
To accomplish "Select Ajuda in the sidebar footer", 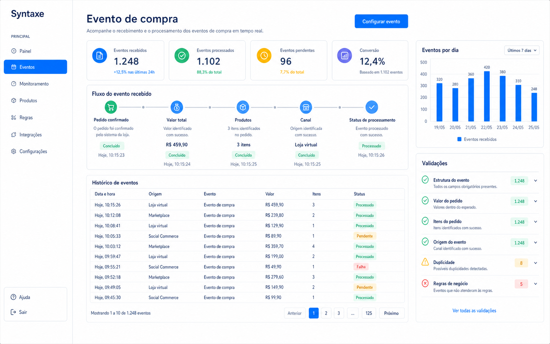I will pos(35,297).
